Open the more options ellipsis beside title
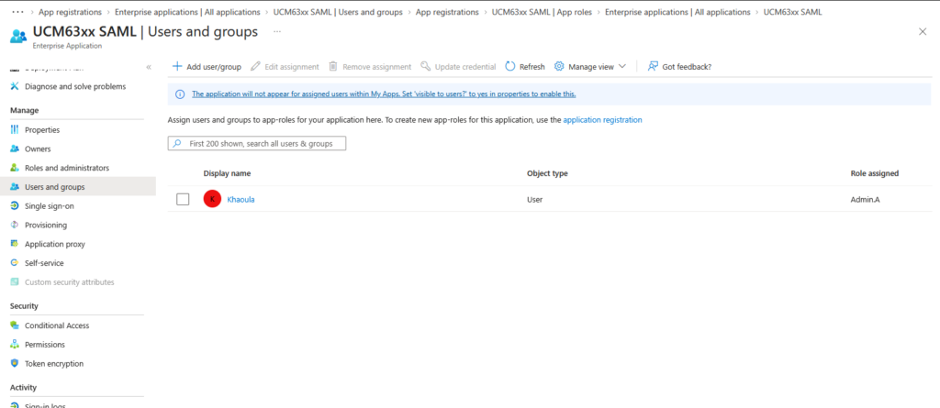 (x=277, y=31)
